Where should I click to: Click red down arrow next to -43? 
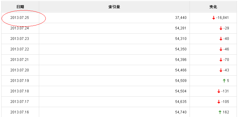[x=221, y=70]
